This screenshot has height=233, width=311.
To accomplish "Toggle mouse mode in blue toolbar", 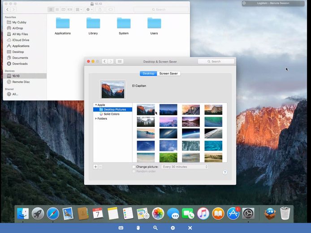I will pos(138,228).
